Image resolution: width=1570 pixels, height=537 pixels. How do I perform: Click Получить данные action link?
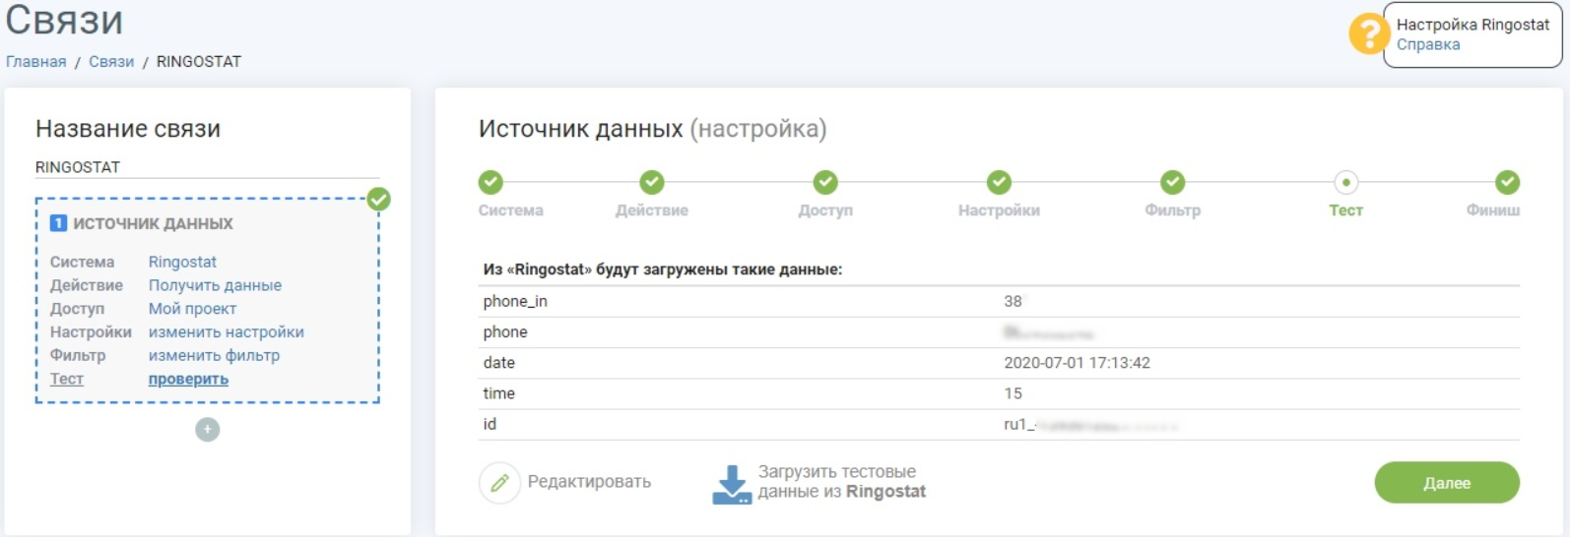coord(215,285)
